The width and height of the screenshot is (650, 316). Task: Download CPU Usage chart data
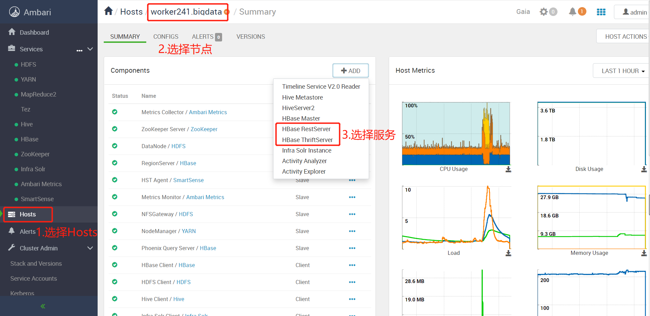pyautogui.click(x=508, y=169)
